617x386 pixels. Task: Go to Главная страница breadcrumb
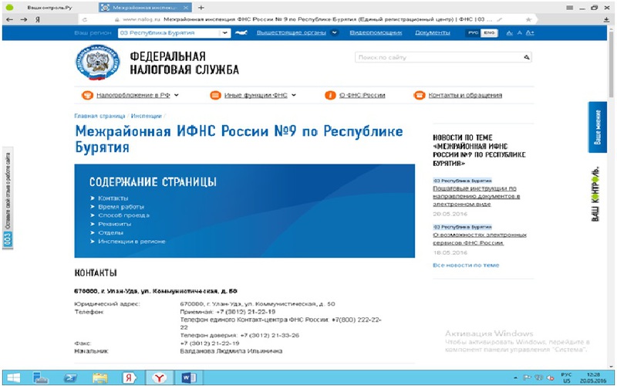(x=99, y=117)
